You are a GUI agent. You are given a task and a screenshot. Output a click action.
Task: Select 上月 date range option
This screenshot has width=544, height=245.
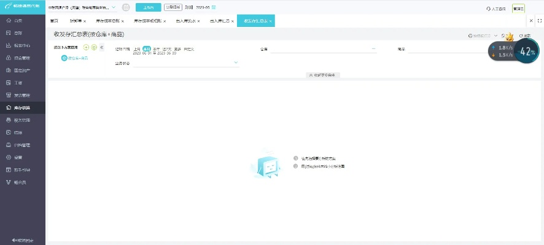(137, 48)
